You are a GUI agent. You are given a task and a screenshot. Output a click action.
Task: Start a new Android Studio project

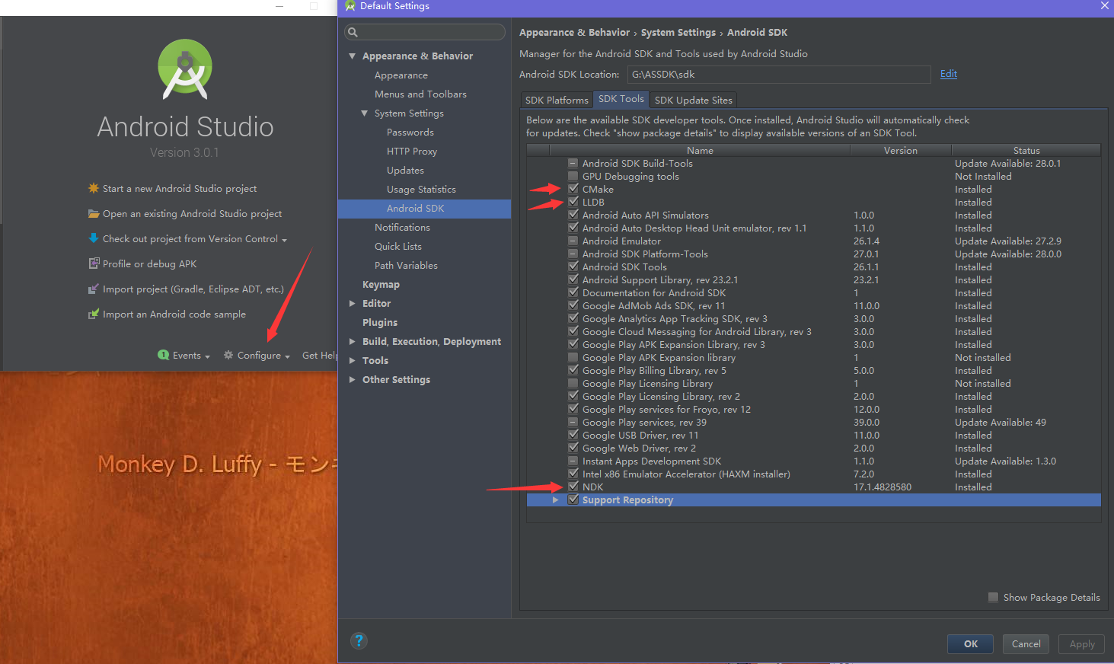(180, 188)
